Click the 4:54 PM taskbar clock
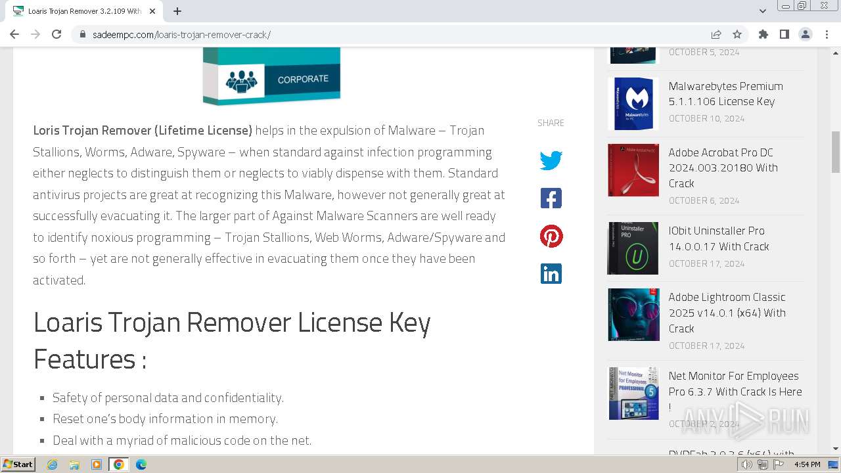 coord(807,464)
